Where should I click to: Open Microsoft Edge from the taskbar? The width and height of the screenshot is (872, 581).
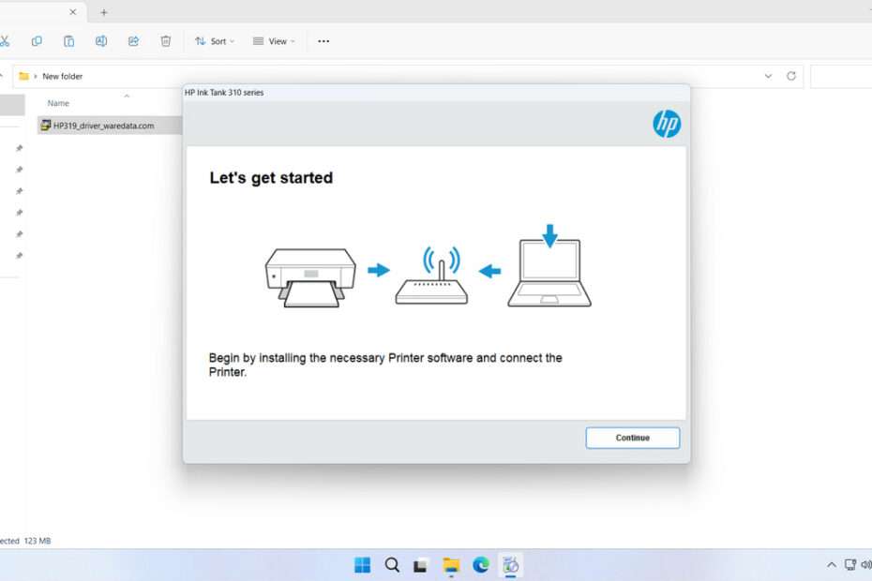coord(481,564)
